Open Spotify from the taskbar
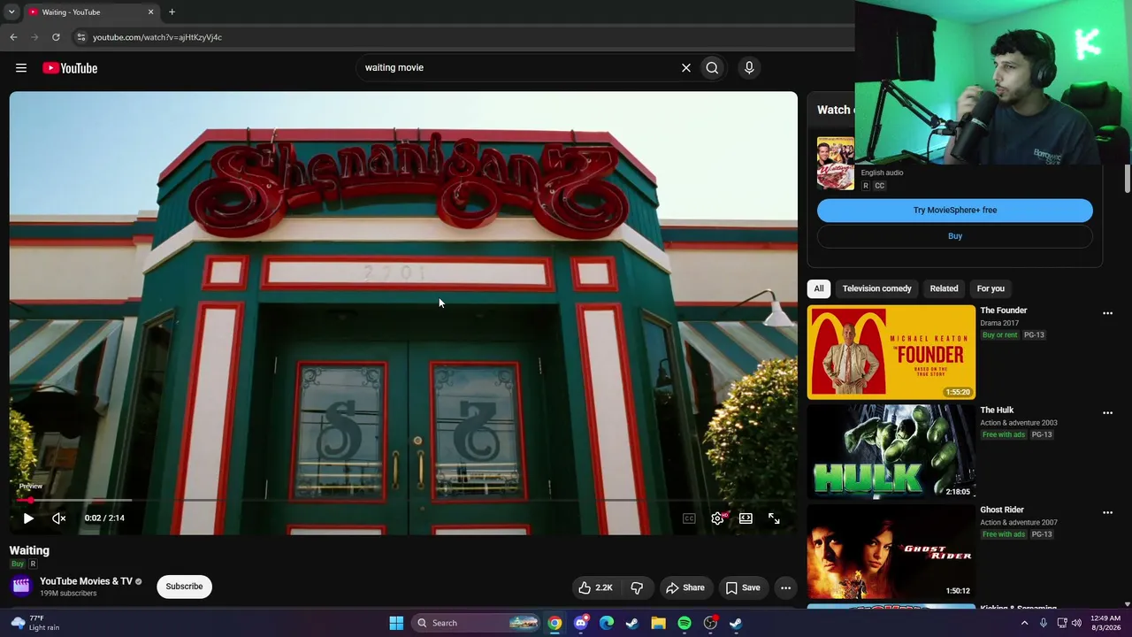Screen dimensions: 1132x637 pyautogui.click(x=685, y=623)
